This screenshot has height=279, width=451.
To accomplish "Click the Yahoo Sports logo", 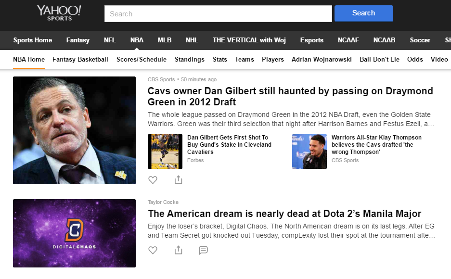I will click(59, 13).
